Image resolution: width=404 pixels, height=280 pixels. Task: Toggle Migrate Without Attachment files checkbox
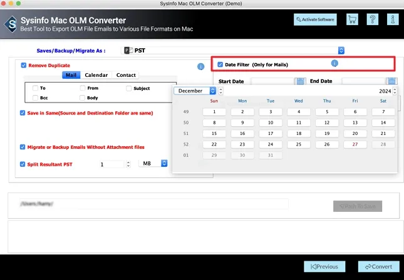[23, 147]
